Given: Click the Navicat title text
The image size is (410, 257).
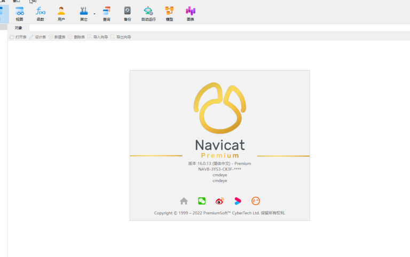Looking at the screenshot, I should [220, 145].
